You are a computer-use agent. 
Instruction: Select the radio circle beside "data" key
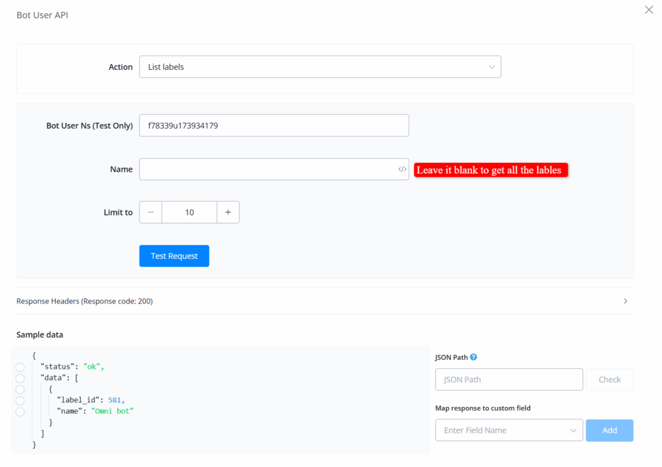20,378
